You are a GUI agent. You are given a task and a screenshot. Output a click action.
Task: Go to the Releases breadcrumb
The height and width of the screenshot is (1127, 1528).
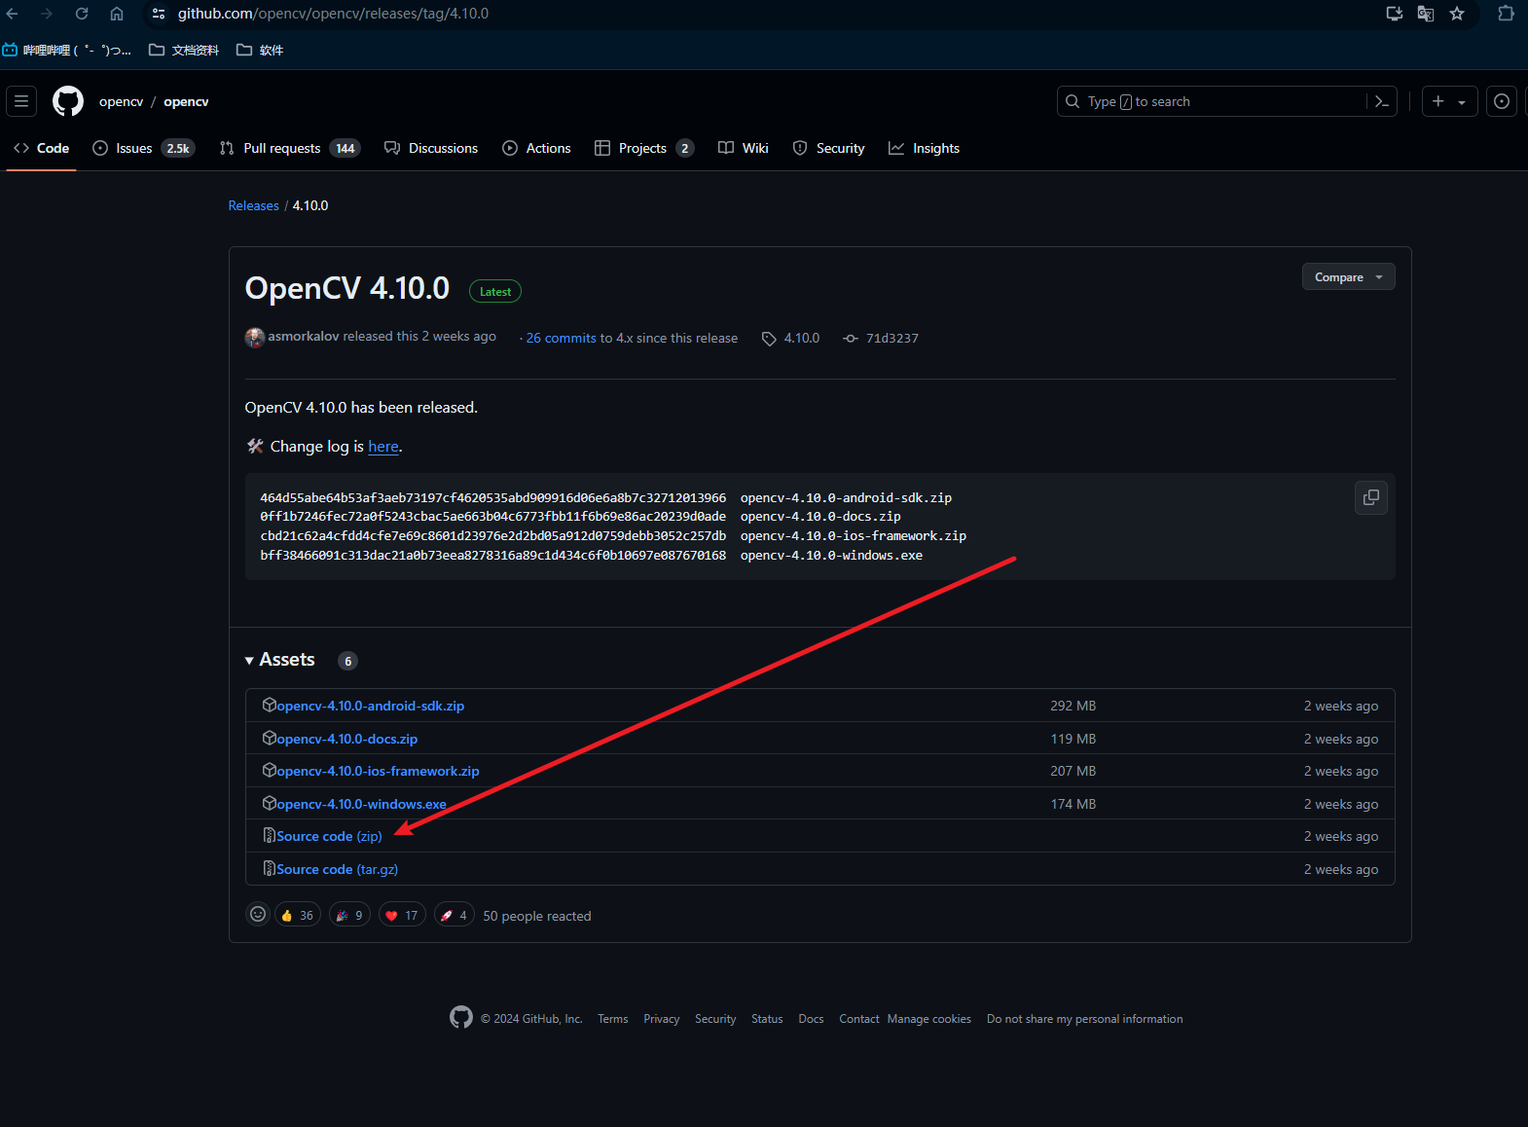click(254, 205)
